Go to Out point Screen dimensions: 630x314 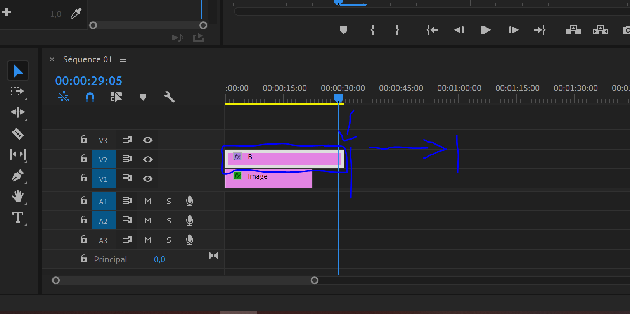(x=540, y=30)
